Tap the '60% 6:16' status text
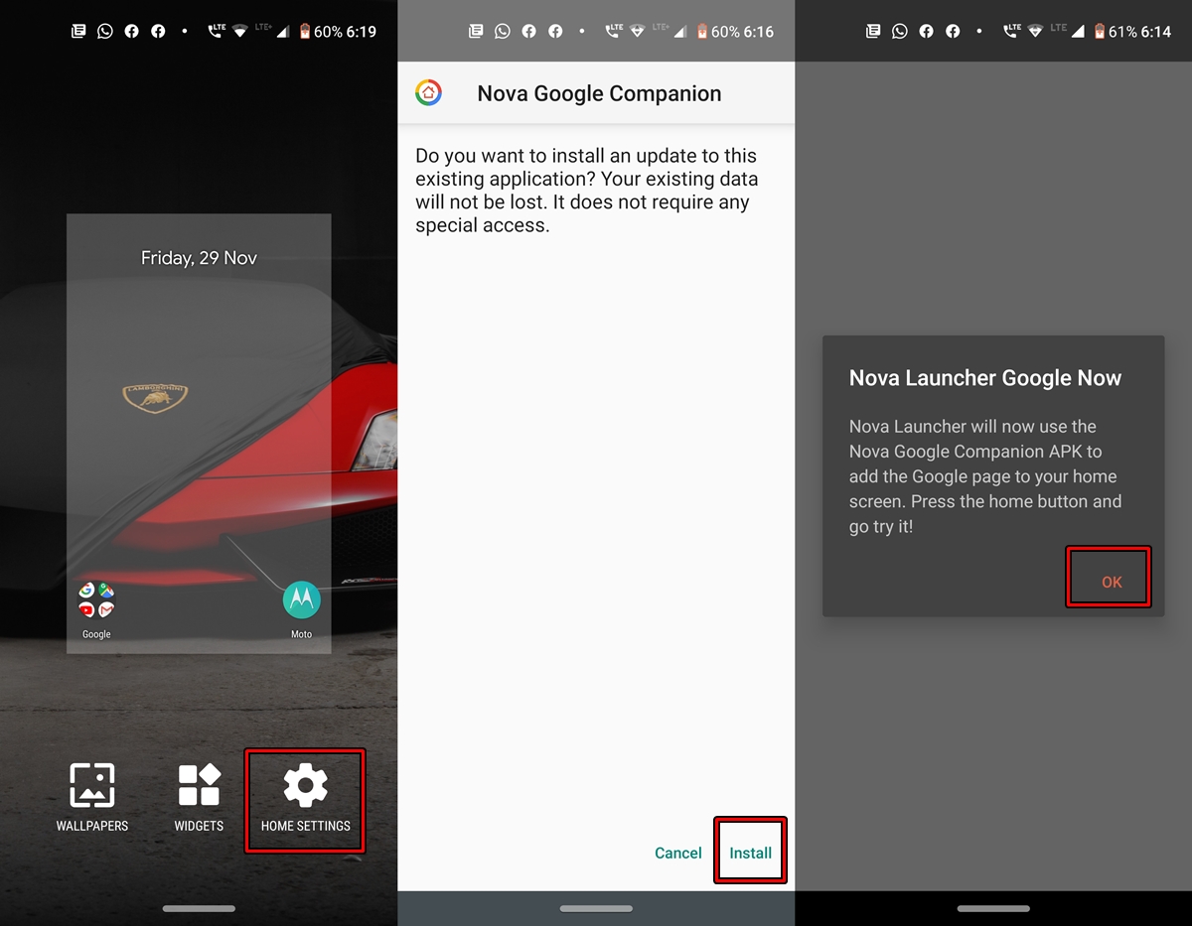1192x926 pixels. point(742,32)
